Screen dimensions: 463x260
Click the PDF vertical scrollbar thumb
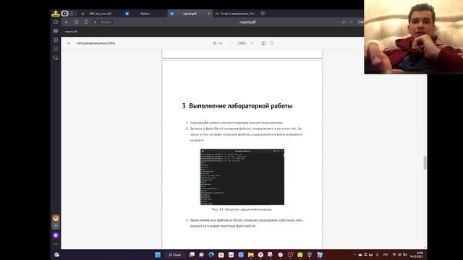(425, 162)
